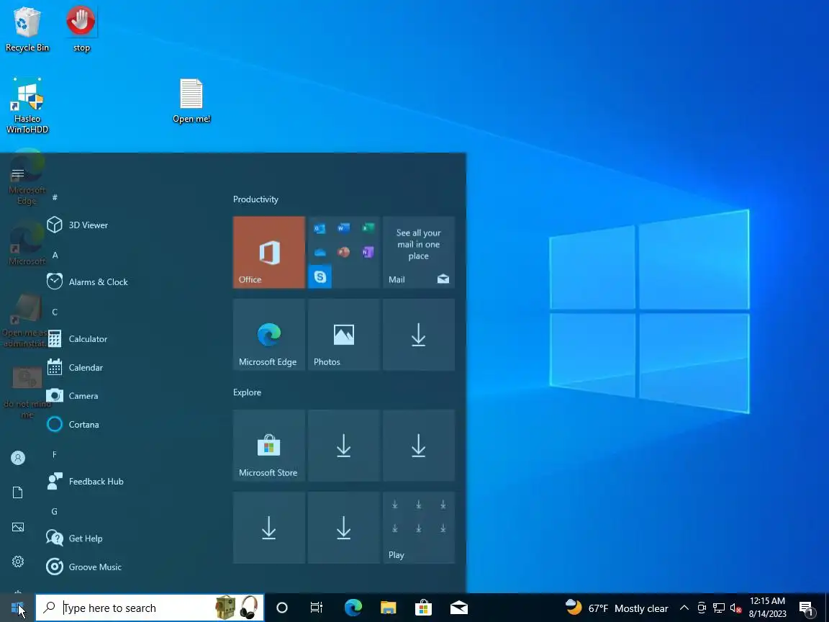Screen dimensions: 829x622
Task: Click the Cortana circle on taskbar
Action: point(282,608)
